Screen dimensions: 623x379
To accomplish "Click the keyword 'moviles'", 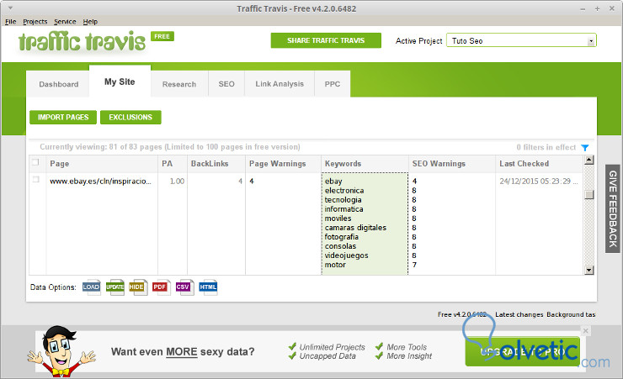I will 338,218.
